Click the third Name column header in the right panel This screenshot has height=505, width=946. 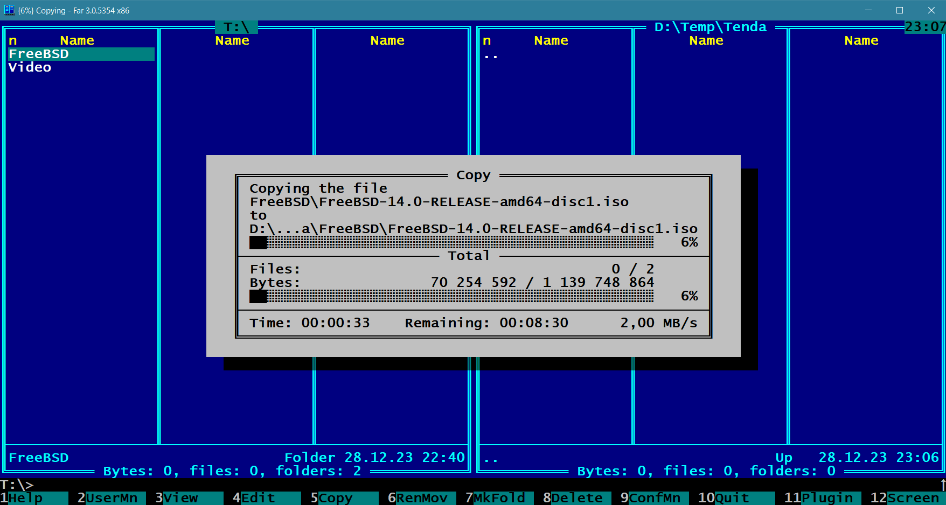pyautogui.click(x=861, y=40)
